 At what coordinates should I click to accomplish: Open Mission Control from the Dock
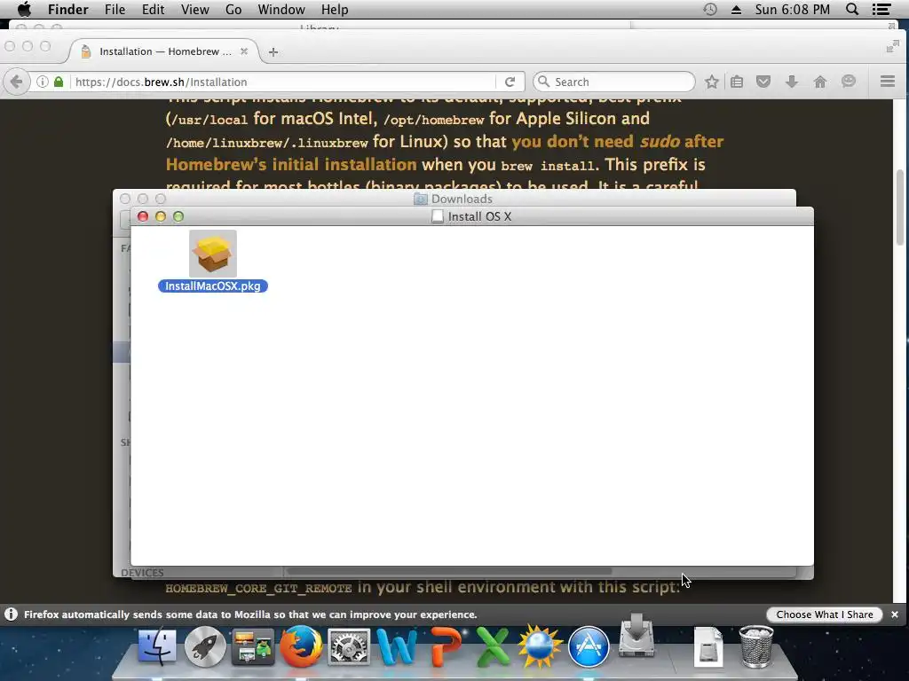253,646
